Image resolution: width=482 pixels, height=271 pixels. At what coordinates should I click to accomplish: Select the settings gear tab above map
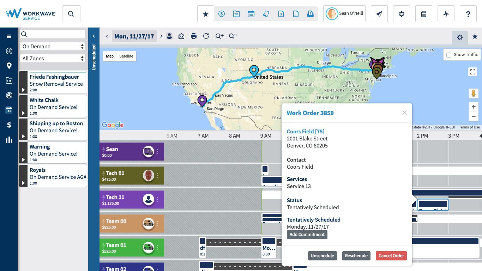459,37
